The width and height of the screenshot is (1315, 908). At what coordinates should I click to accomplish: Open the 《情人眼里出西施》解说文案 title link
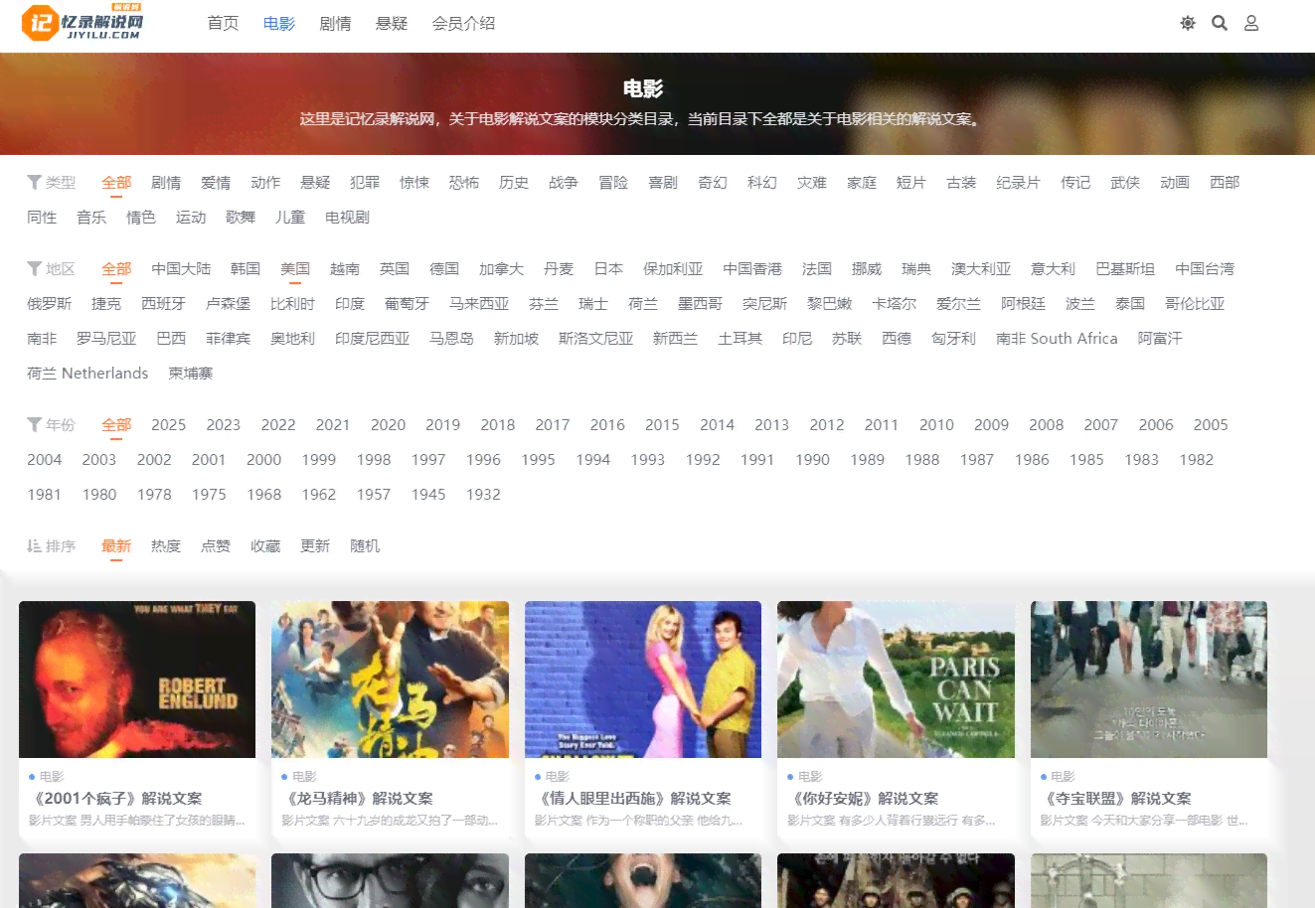click(633, 799)
